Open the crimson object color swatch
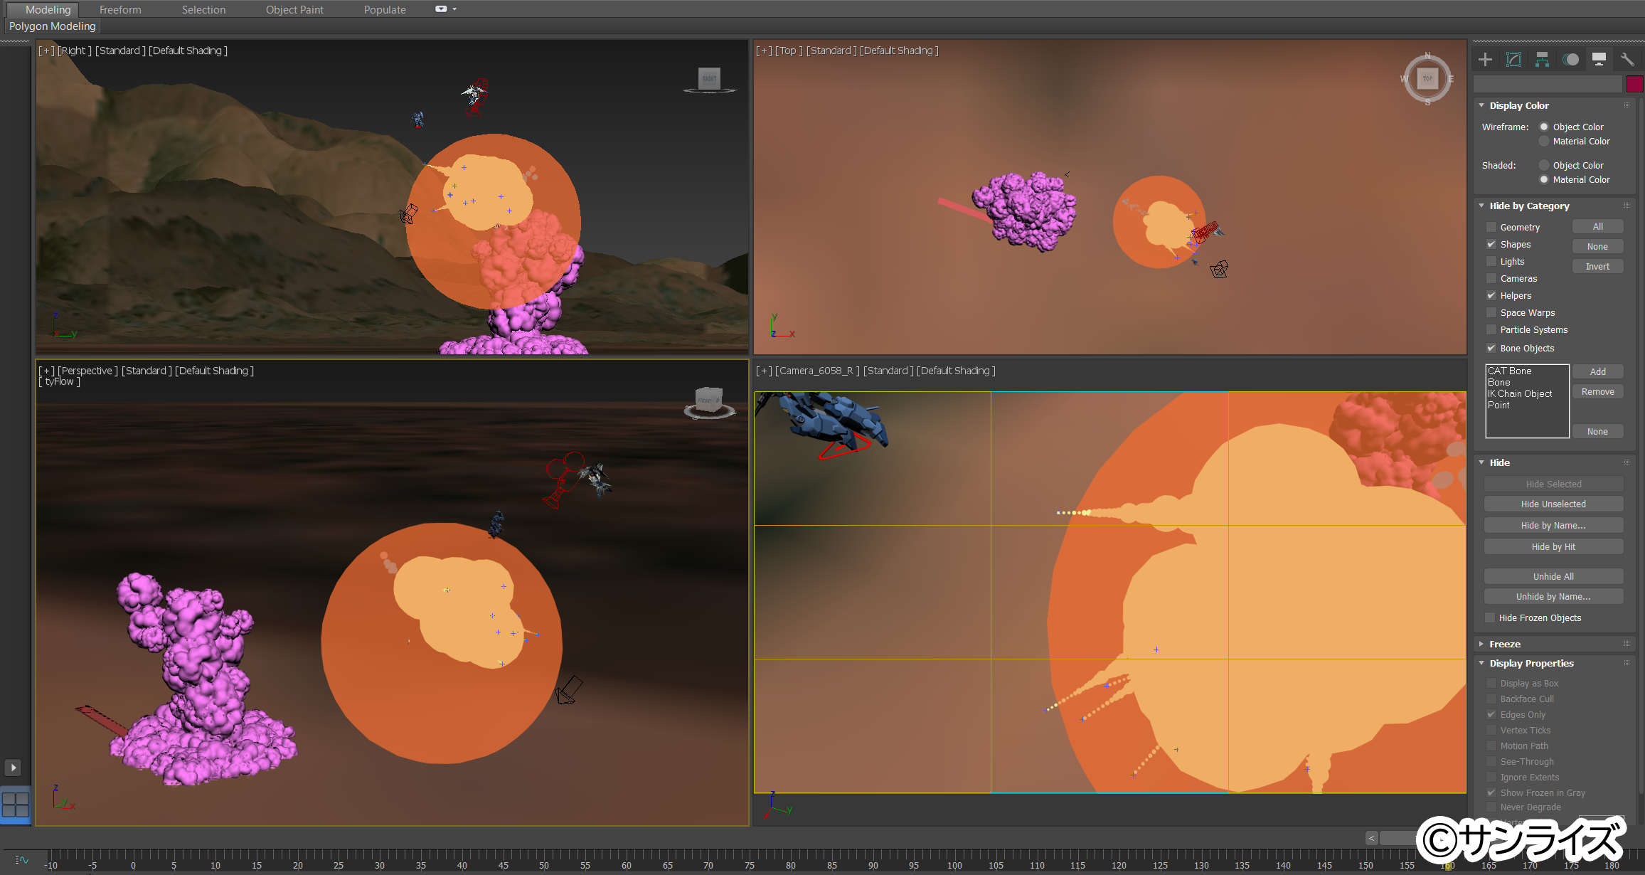Screen dimensions: 1645x875 point(1634,84)
